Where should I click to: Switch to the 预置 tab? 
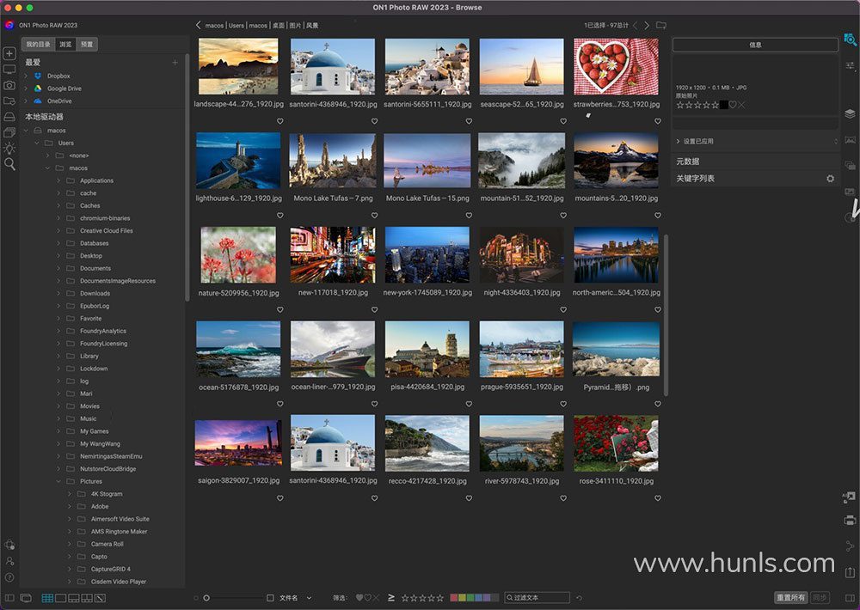[x=87, y=45]
